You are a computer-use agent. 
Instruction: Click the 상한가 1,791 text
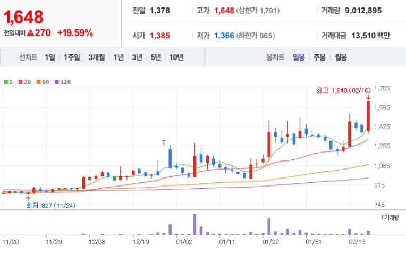pyautogui.click(x=258, y=11)
